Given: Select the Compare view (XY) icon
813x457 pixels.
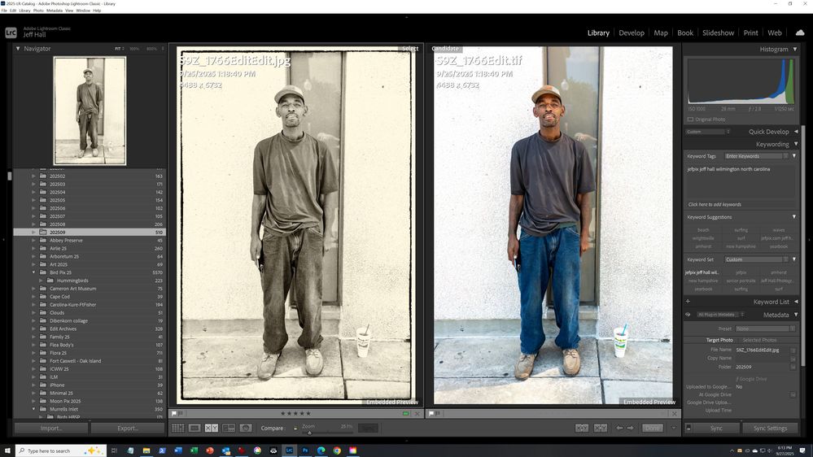Looking at the screenshot, I should (x=211, y=428).
